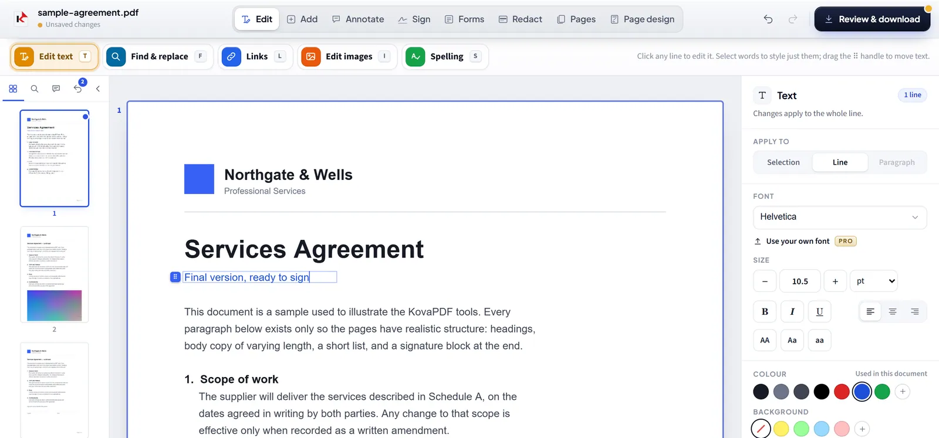Open the pt unit dropdown
This screenshot has height=438, width=939.
[x=874, y=281]
